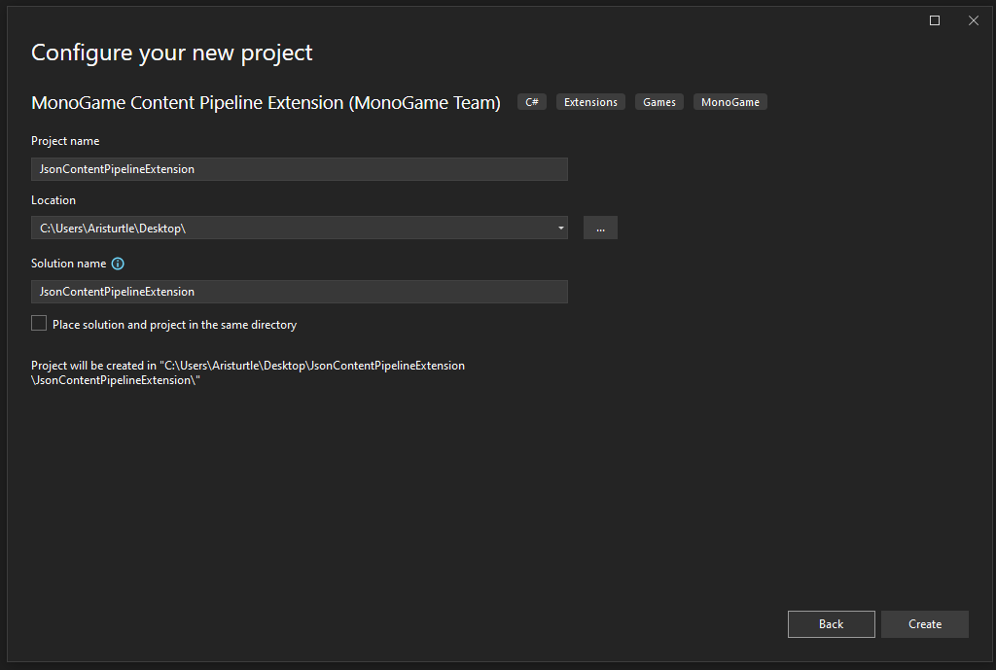Click the 'Configure your new project' heading
996x670 pixels.
(171, 53)
